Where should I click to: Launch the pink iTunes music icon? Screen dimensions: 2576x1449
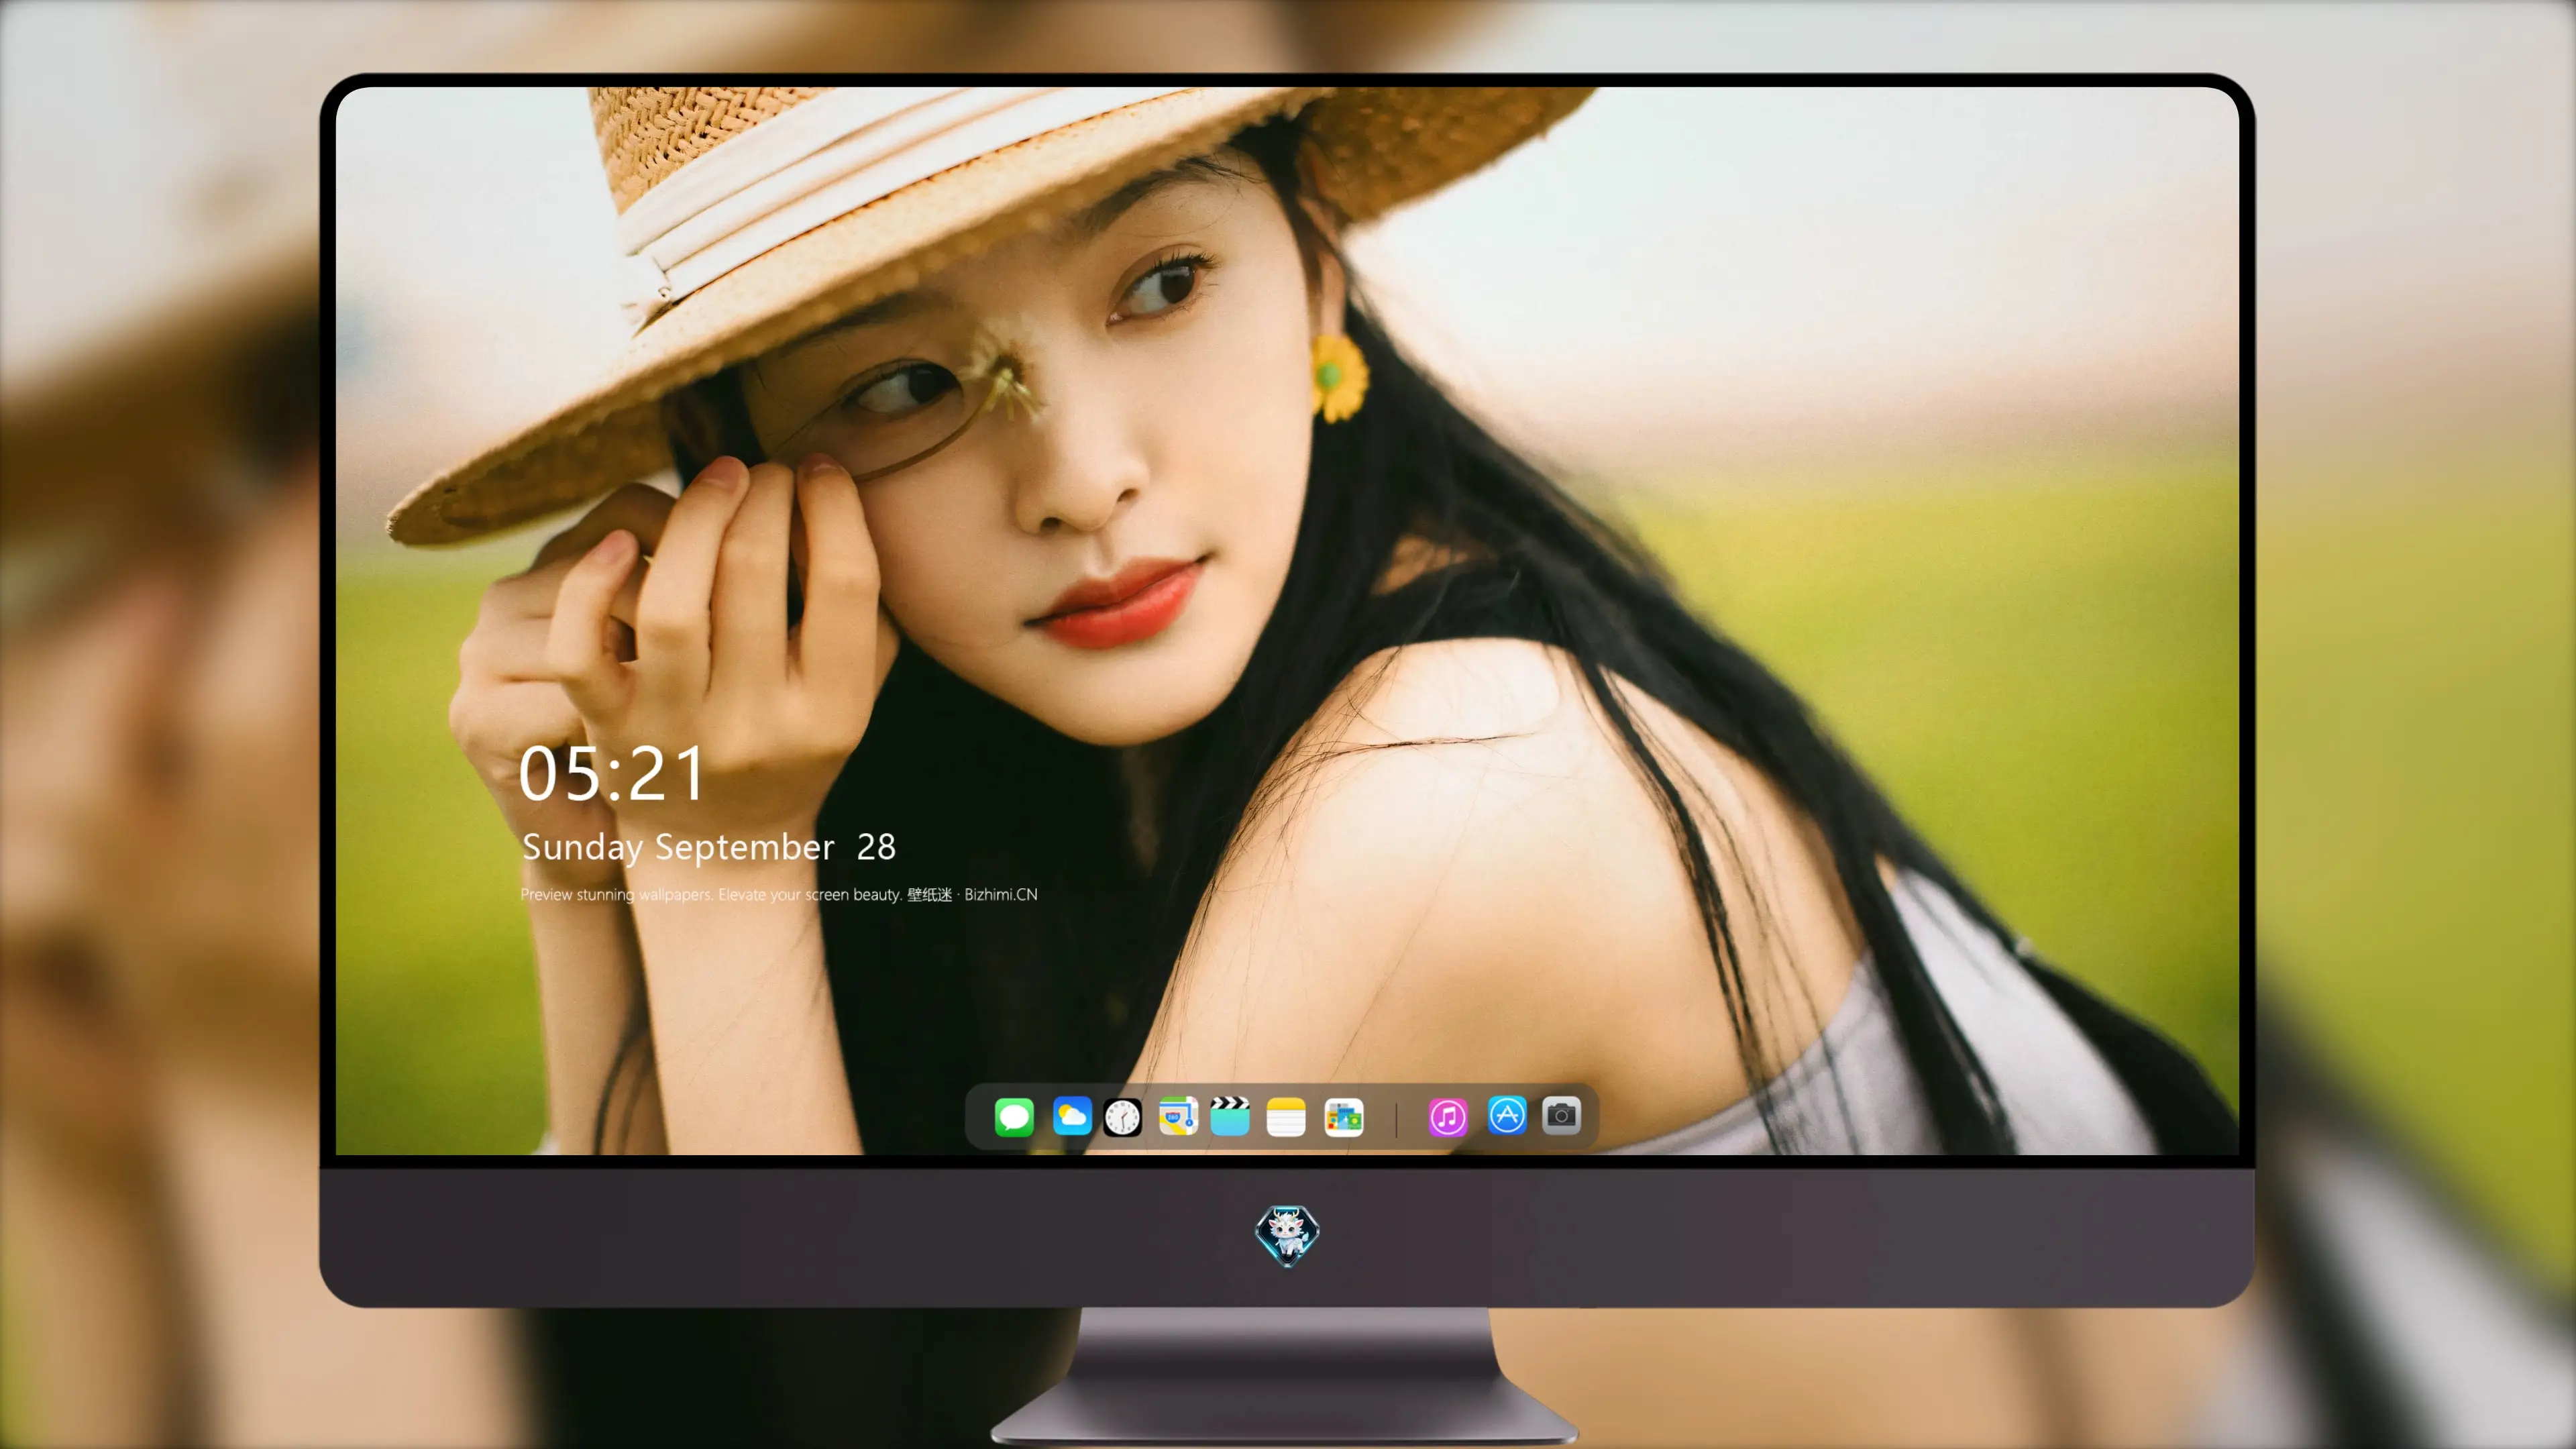pos(1448,1117)
